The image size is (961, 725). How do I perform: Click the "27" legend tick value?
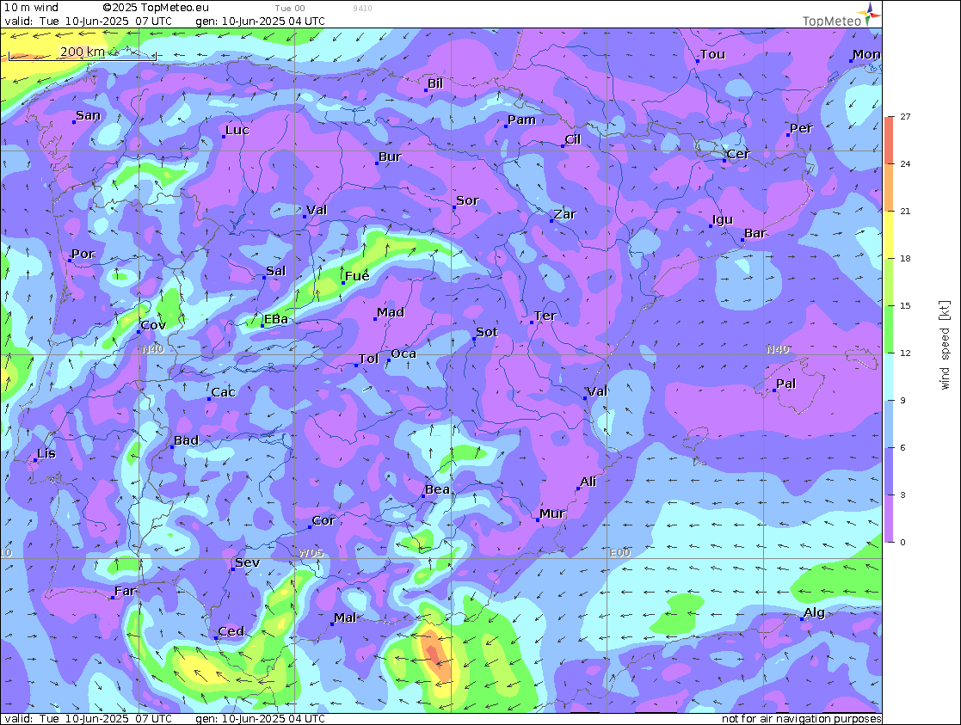905,116
